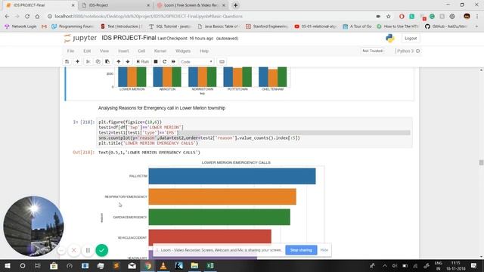Click the CARDIAC EMERGENCY green bar

click(x=219, y=217)
